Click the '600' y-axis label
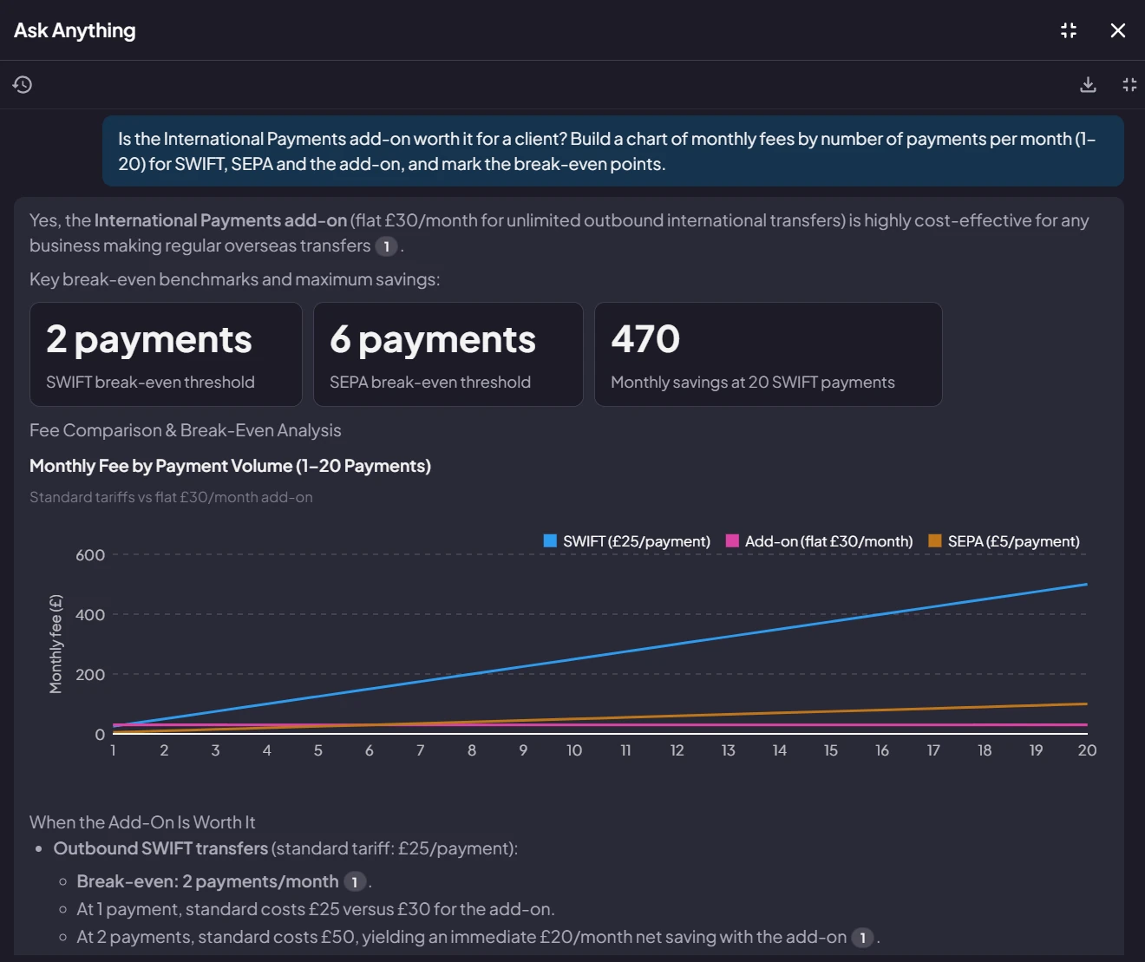This screenshot has width=1145, height=962. click(x=90, y=555)
